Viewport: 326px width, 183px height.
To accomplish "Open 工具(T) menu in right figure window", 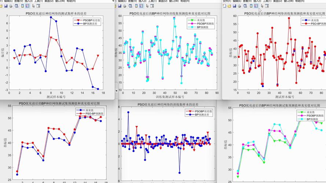I will tap(267, 1).
